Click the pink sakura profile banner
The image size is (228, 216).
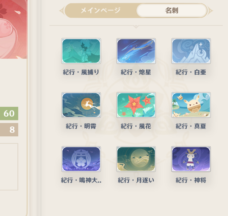click(x=13, y=29)
